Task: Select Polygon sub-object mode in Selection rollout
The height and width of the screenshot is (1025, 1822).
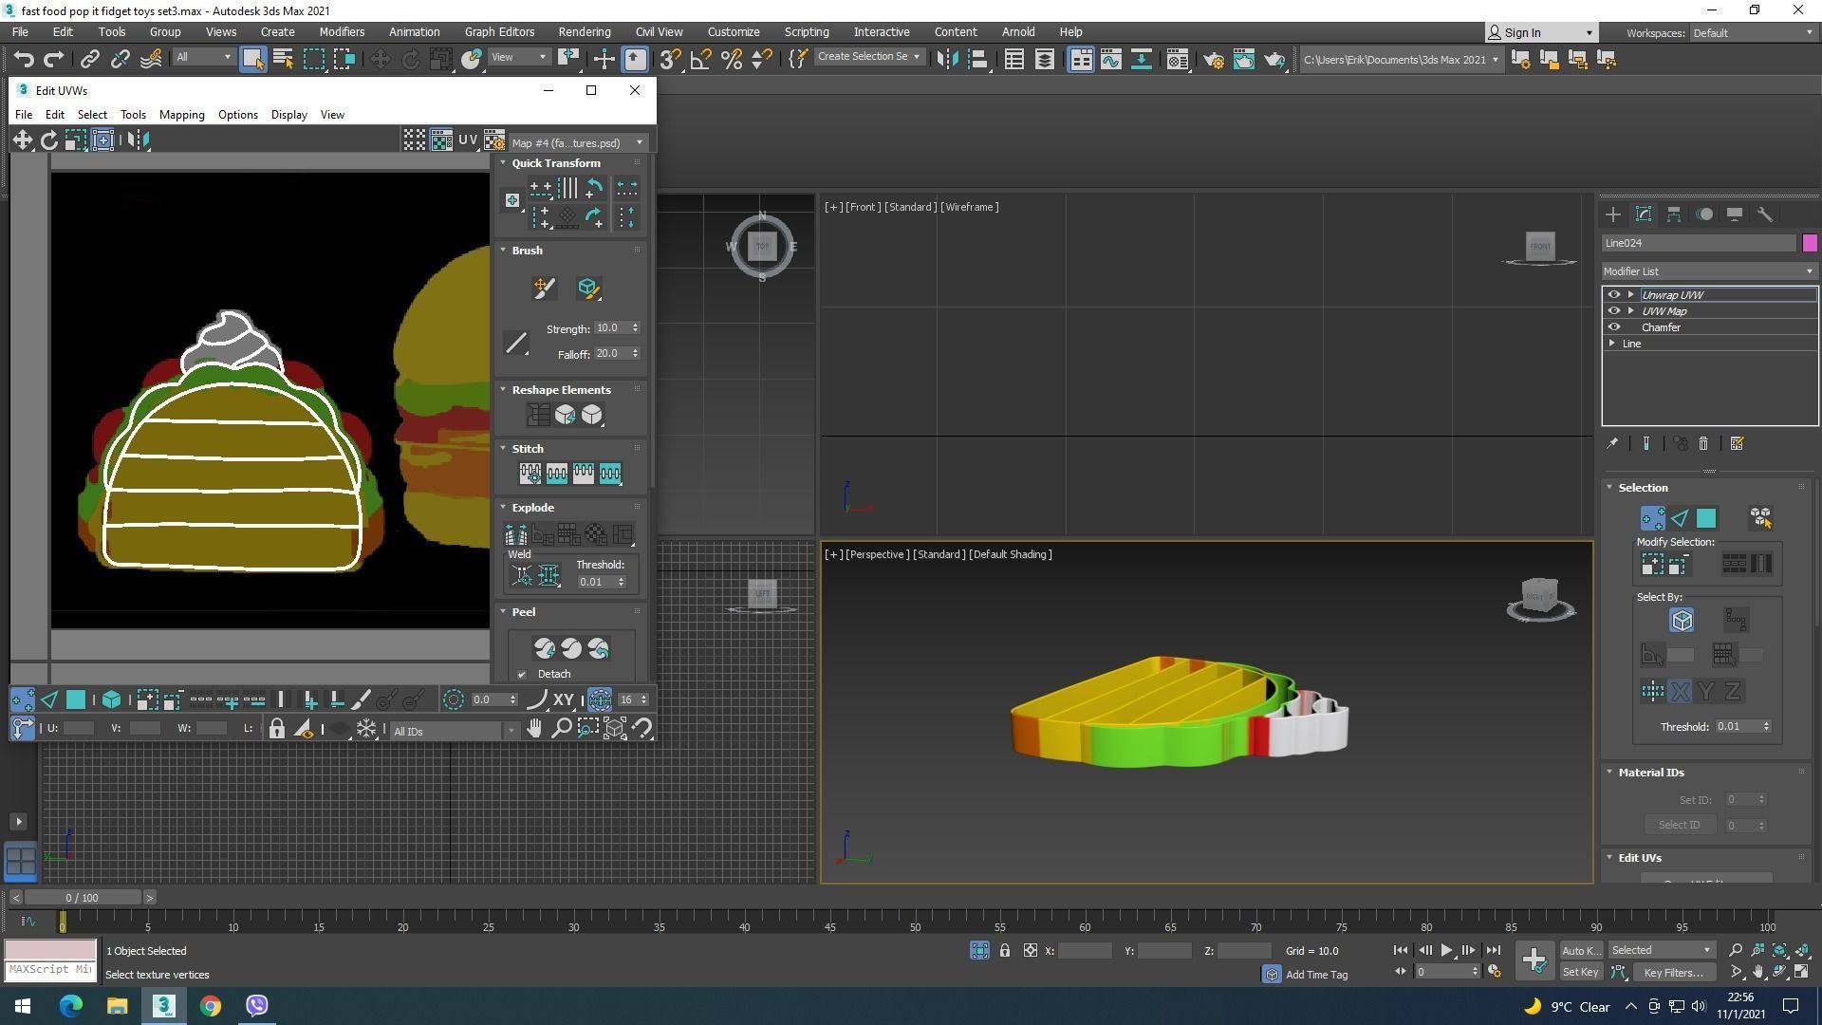Action: (x=1706, y=518)
